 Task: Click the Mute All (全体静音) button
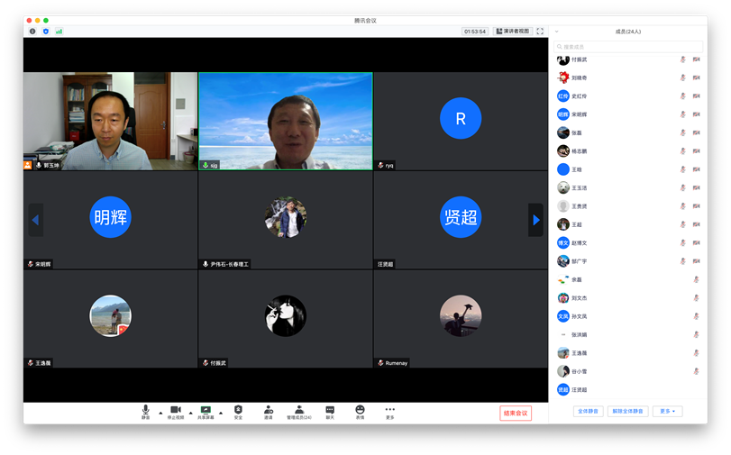pyautogui.click(x=588, y=411)
